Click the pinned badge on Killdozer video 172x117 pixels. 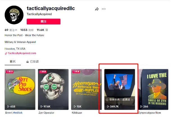[76, 72]
